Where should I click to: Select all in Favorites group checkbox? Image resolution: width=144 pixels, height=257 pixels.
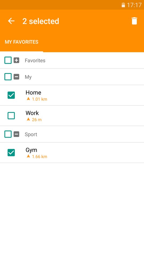(x=8, y=60)
